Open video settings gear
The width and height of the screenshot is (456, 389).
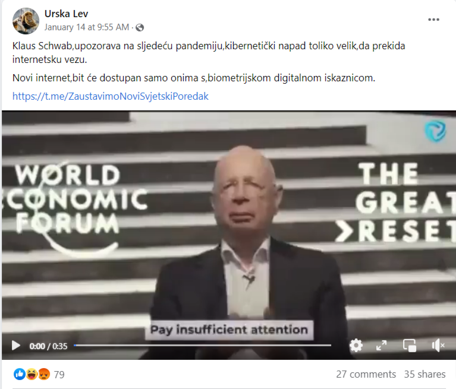[356, 346]
